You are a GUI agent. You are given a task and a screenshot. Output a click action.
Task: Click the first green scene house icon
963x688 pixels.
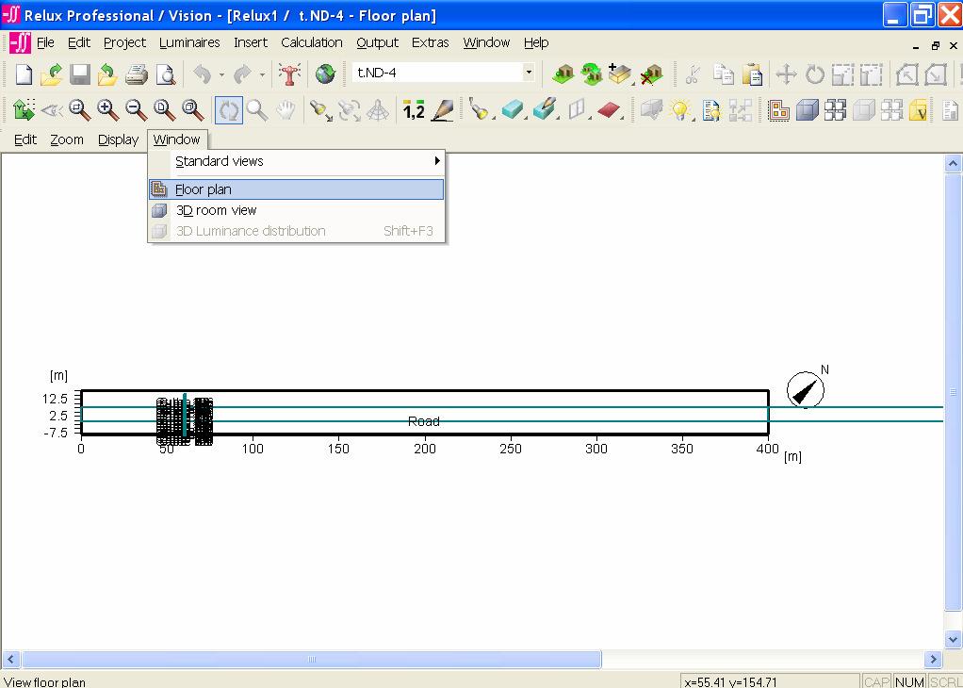click(x=563, y=74)
